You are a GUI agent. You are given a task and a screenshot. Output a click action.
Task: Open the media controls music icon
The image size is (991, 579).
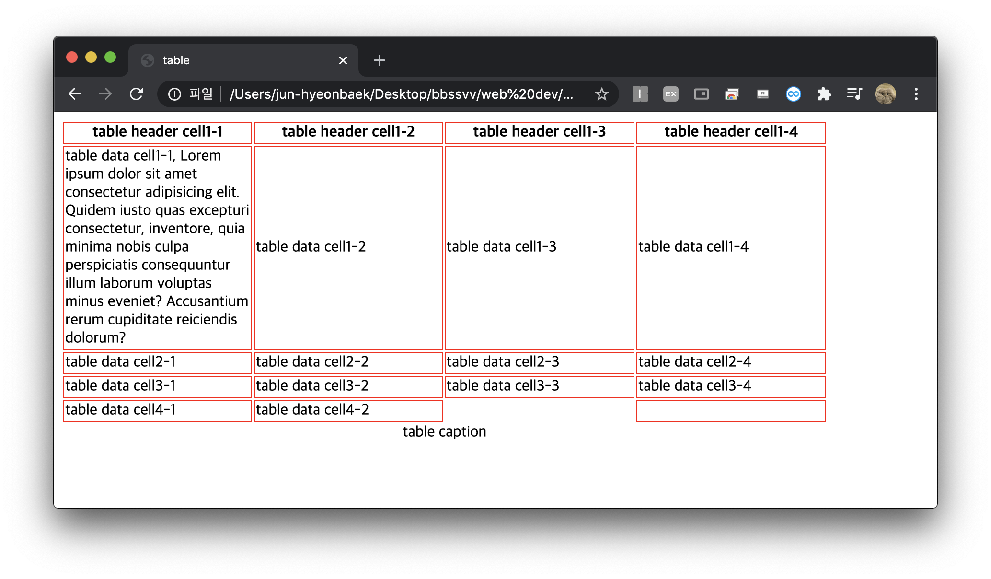[854, 94]
